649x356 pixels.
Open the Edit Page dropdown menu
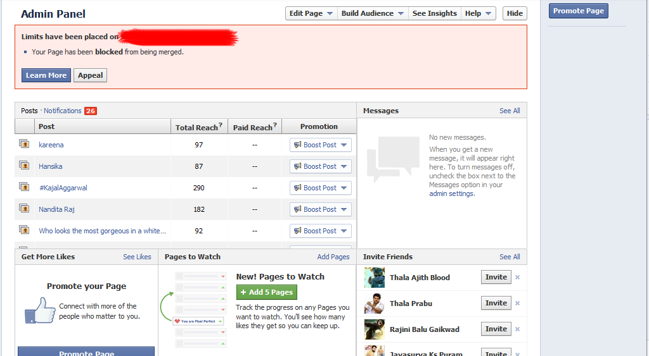(x=311, y=13)
